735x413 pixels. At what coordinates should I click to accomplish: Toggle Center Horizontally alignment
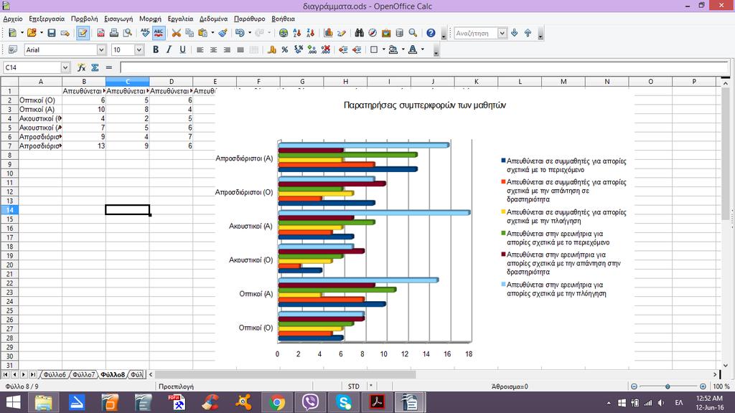pos(214,49)
